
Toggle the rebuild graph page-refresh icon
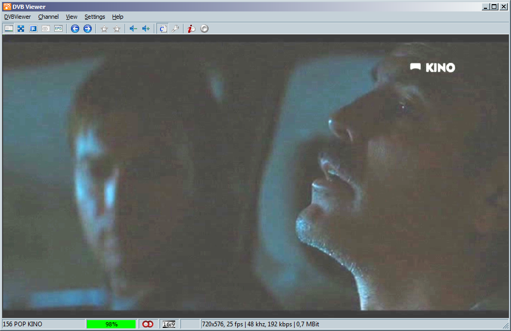point(163,29)
